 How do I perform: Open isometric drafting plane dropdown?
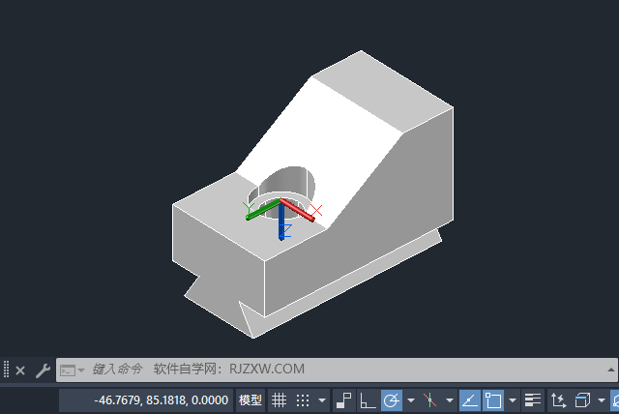pyautogui.click(x=449, y=400)
